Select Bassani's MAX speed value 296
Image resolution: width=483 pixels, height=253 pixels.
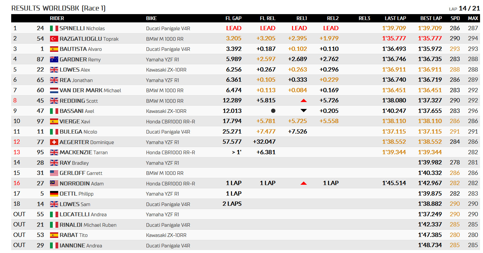pos(473,111)
